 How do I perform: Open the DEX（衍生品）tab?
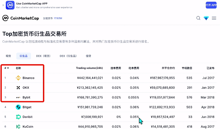click(x=68, y=56)
